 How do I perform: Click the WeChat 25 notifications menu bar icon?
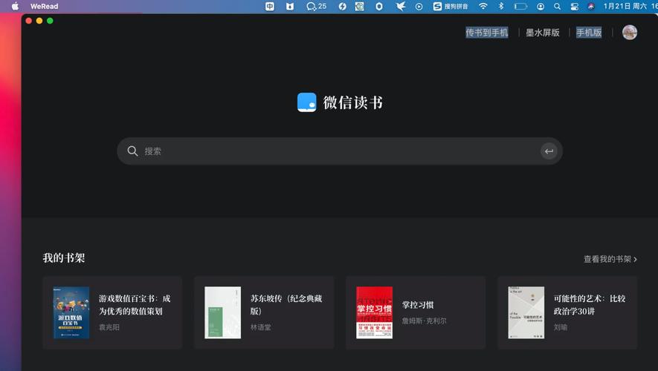tap(317, 6)
